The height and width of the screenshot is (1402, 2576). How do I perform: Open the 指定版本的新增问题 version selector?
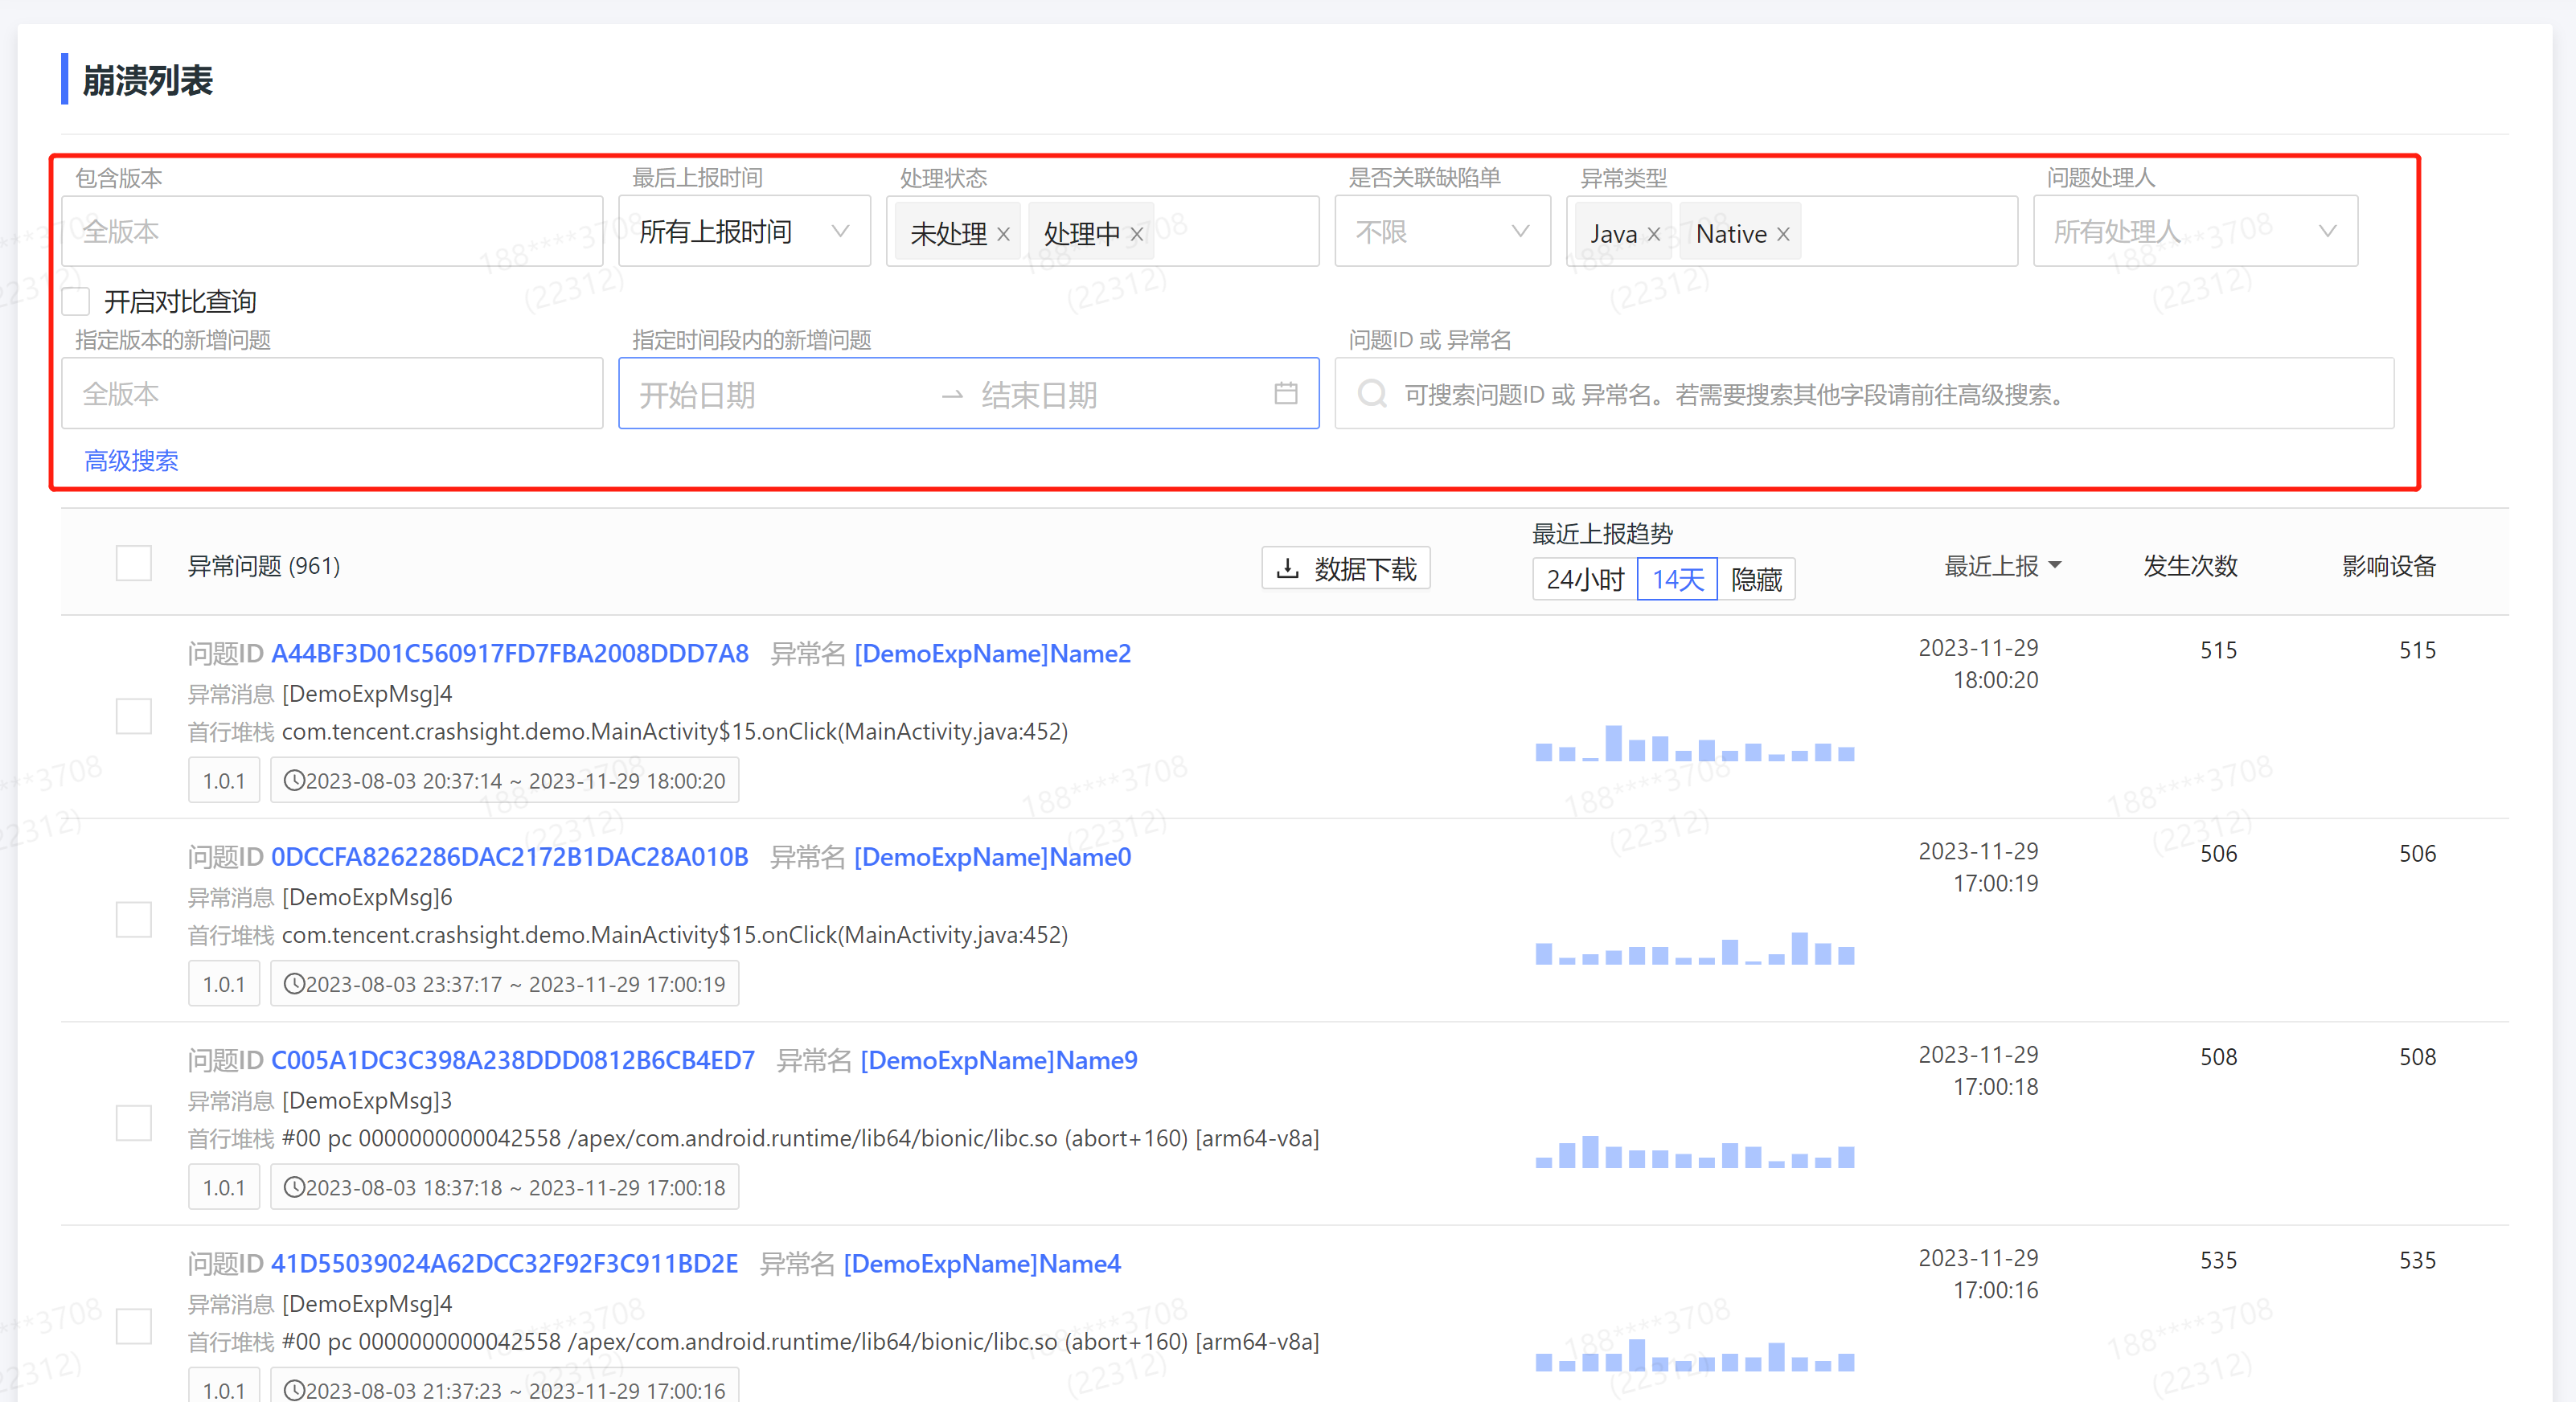(332, 394)
